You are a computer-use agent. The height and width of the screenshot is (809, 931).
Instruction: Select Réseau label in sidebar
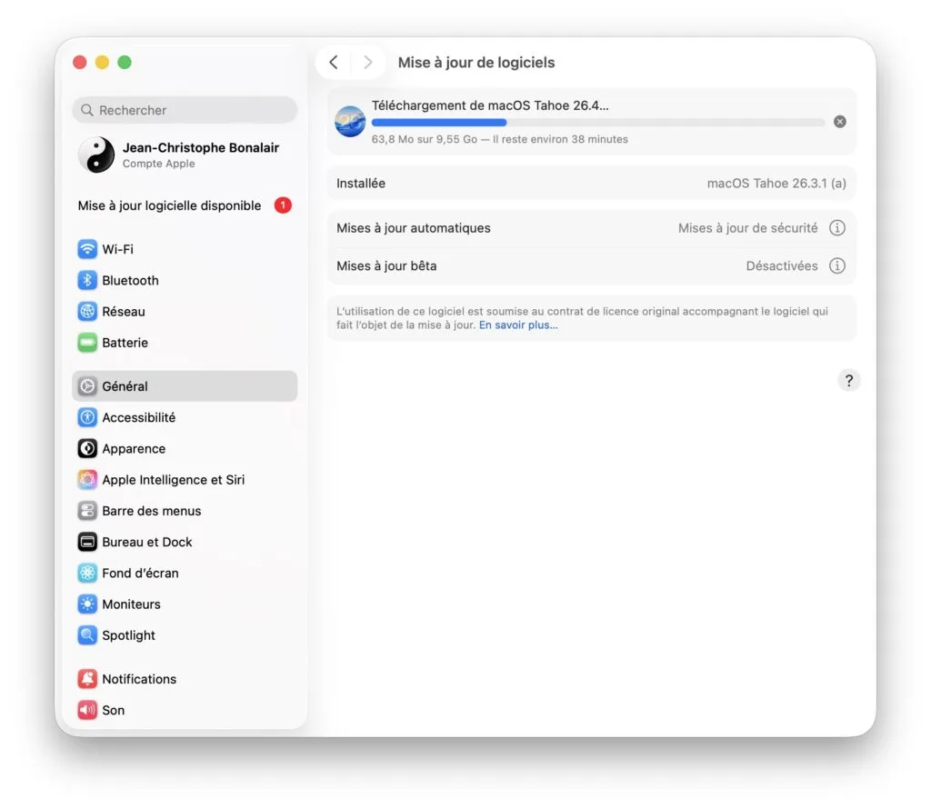point(124,312)
